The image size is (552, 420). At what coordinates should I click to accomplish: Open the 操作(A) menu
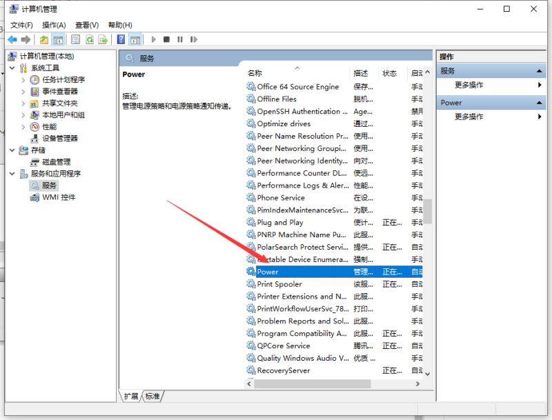pyautogui.click(x=54, y=25)
